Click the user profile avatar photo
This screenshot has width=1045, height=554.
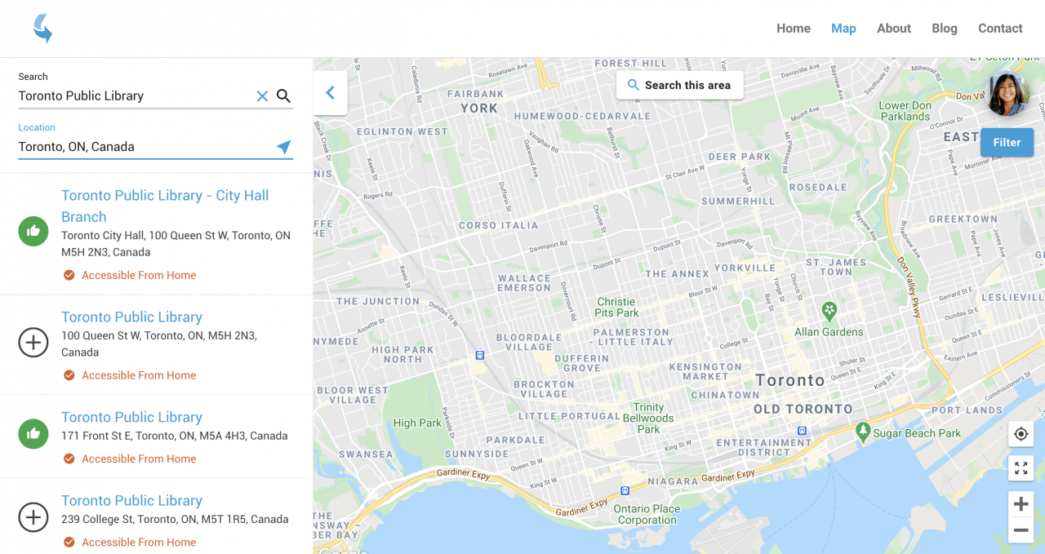[x=1007, y=92]
